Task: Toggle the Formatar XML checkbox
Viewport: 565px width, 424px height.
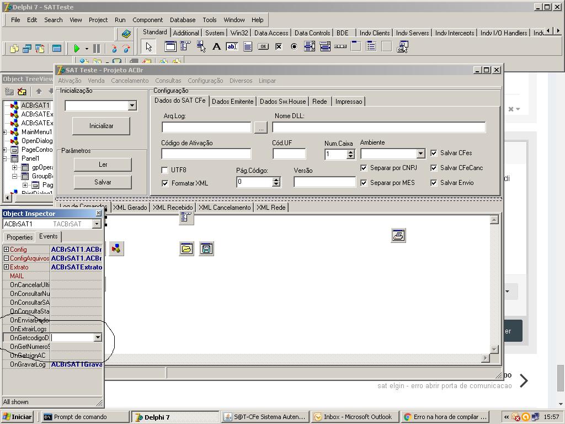Action: click(165, 183)
